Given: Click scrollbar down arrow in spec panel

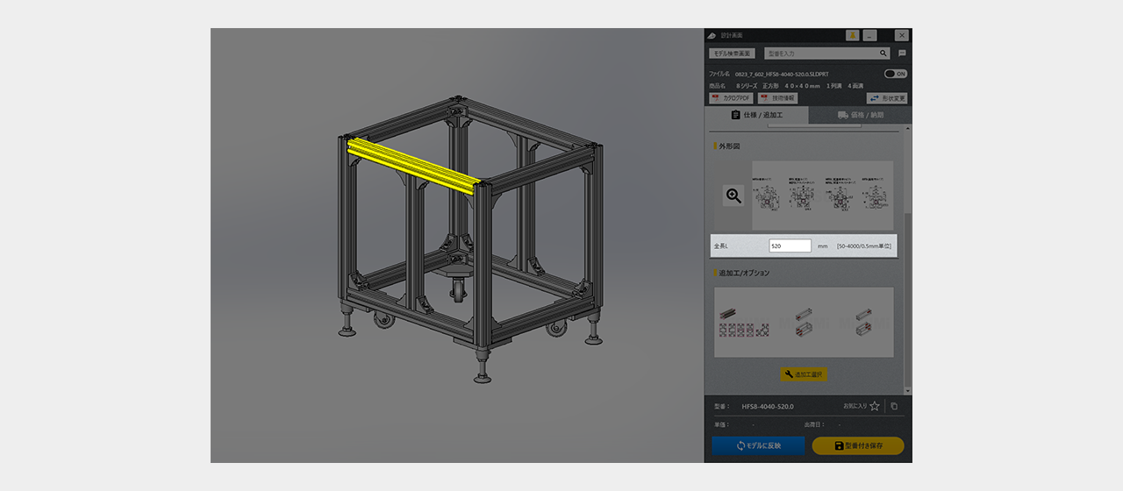Looking at the screenshot, I should tap(908, 390).
